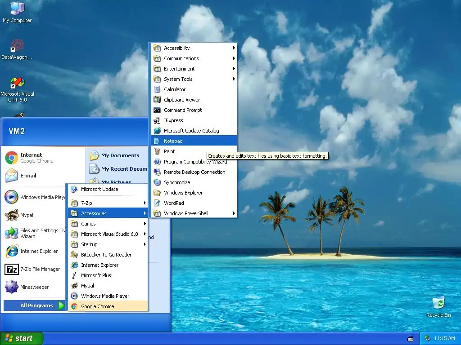461x345 pixels.
Task: Expand the Accessibility submenu
Action: coord(194,48)
